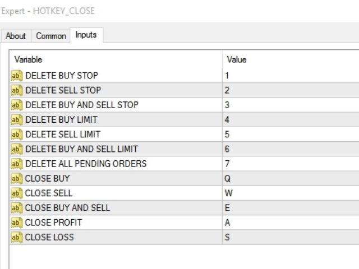Image resolution: width=359 pixels, height=269 pixels.
Task: Select the 'ab' icon next to CLOSE BUY
Action: [16, 178]
